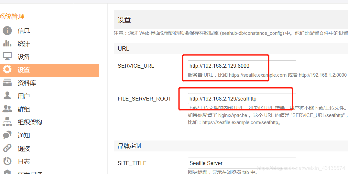Click the bar chart icon beside 统计
Screen dimensions: 348x174
click(x=7, y=43)
